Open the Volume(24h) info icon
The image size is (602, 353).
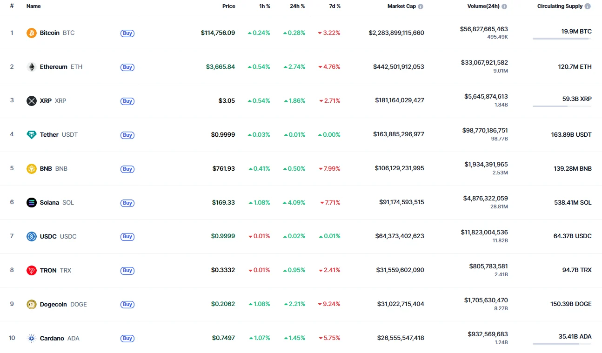click(504, 7)
